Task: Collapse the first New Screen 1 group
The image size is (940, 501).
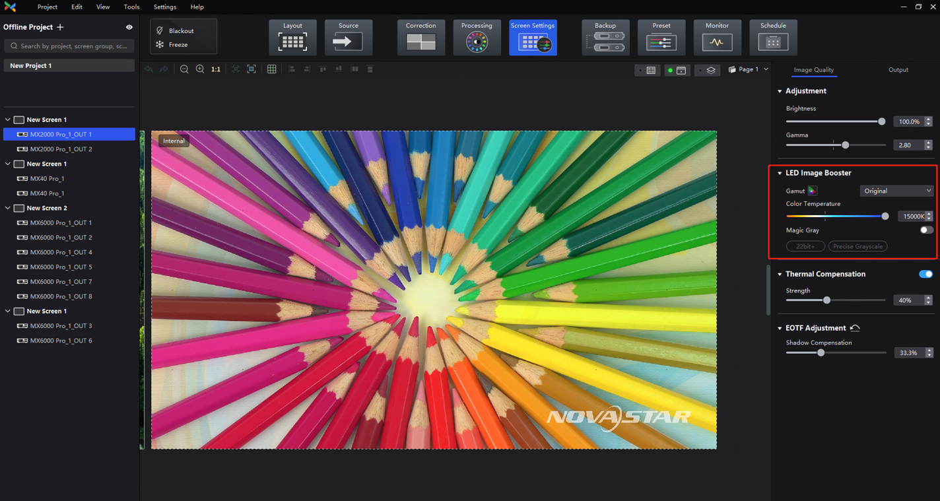Action: [8, 119]
